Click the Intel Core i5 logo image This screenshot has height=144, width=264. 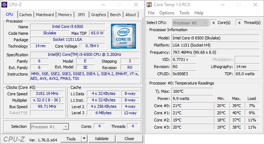click(123, 36)
